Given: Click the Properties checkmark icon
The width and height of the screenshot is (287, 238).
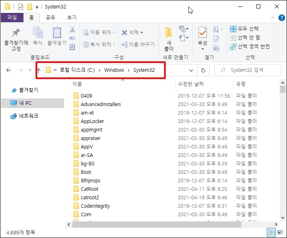Looking at the screenshot, I should (203, 32).
